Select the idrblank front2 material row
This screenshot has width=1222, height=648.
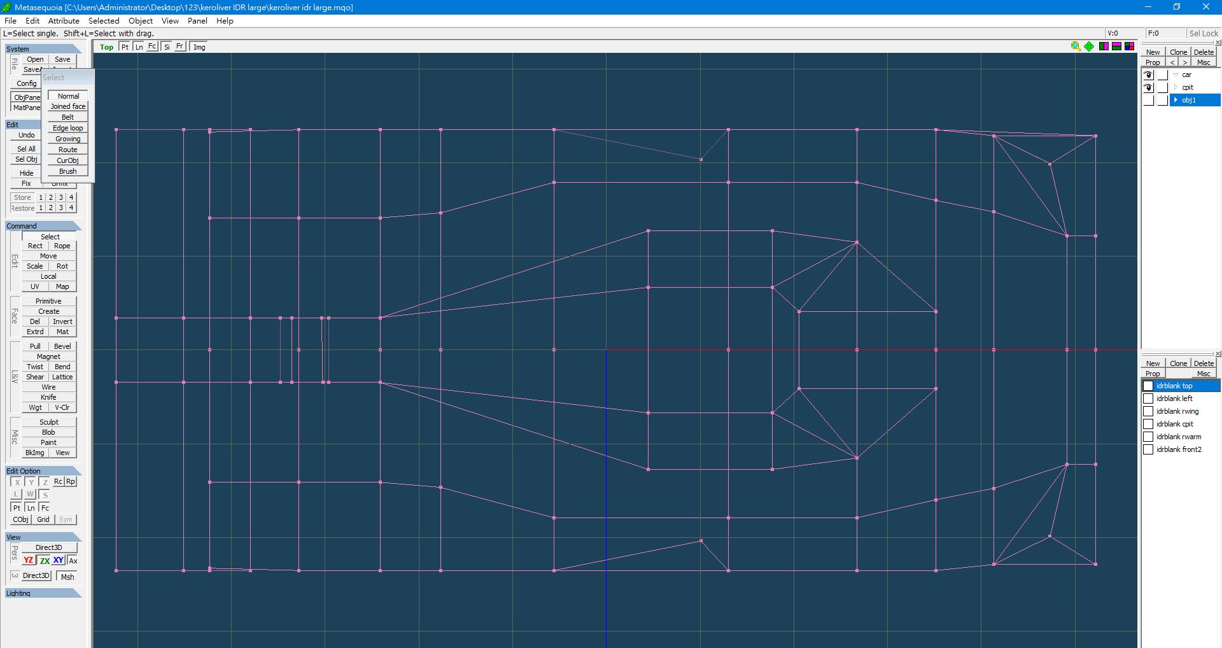1181,449
